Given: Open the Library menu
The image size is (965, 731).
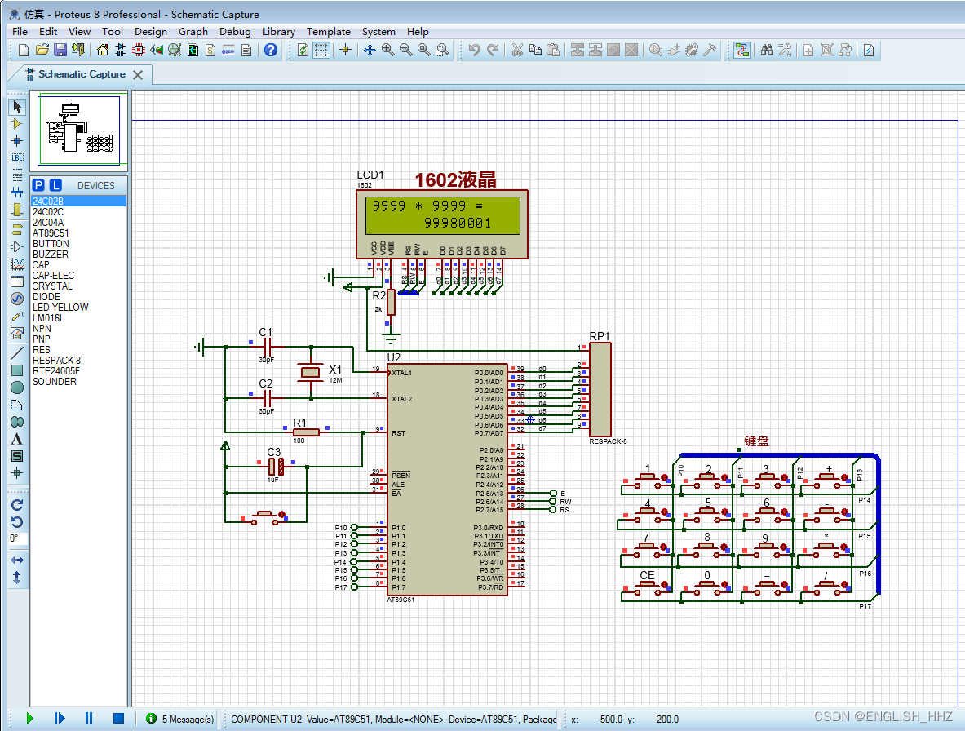Looking at the screenshot, I should (x=279, y=31).
